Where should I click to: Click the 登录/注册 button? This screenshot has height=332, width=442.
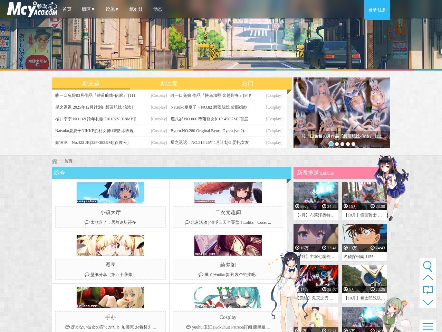click(x=377, y=10)
